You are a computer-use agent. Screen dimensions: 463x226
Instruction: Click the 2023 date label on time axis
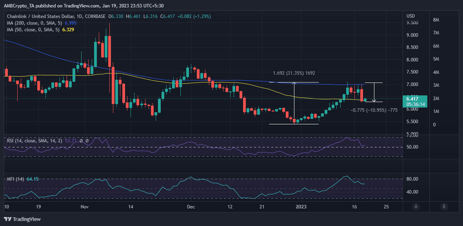tap(302, 207)
